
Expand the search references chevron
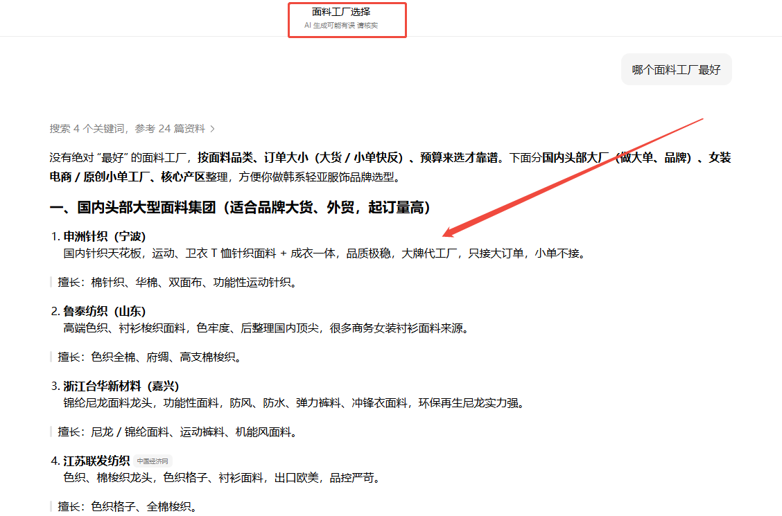pos(212,129)
